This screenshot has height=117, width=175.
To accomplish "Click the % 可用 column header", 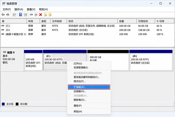I will [x=164, y=21].
